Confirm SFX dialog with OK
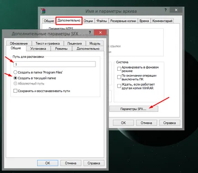The width and height of the screenshot is (198, 173). [47, 163]
